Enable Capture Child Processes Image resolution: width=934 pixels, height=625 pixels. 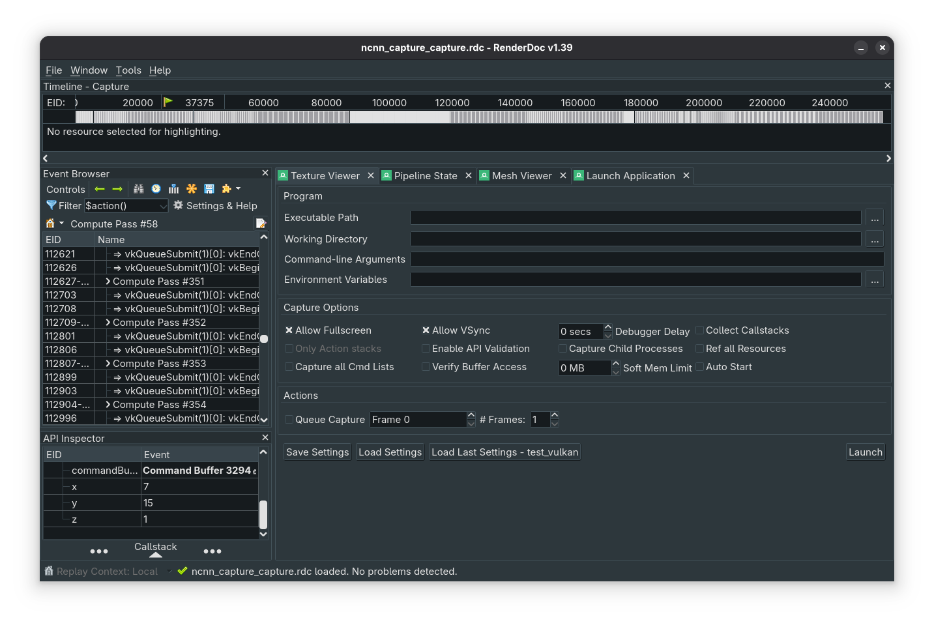pos(563,349)
